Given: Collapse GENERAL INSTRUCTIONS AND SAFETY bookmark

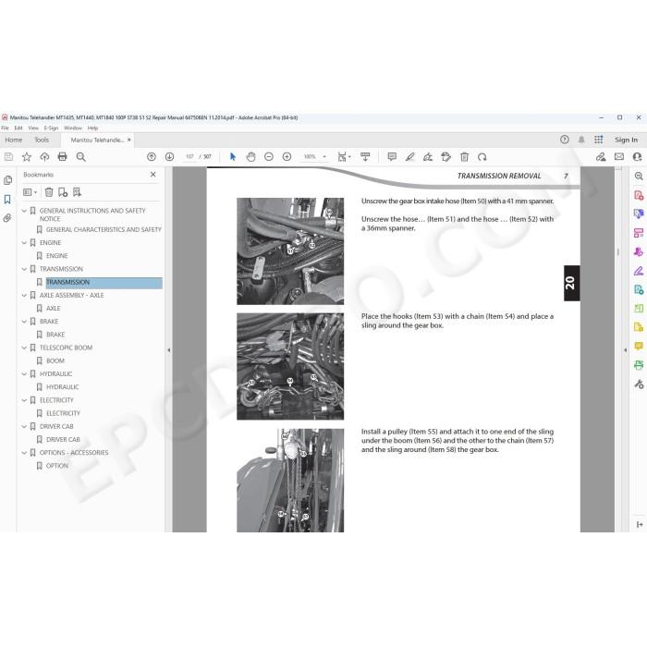Looking at the screenshot, I should coord(24,211).
